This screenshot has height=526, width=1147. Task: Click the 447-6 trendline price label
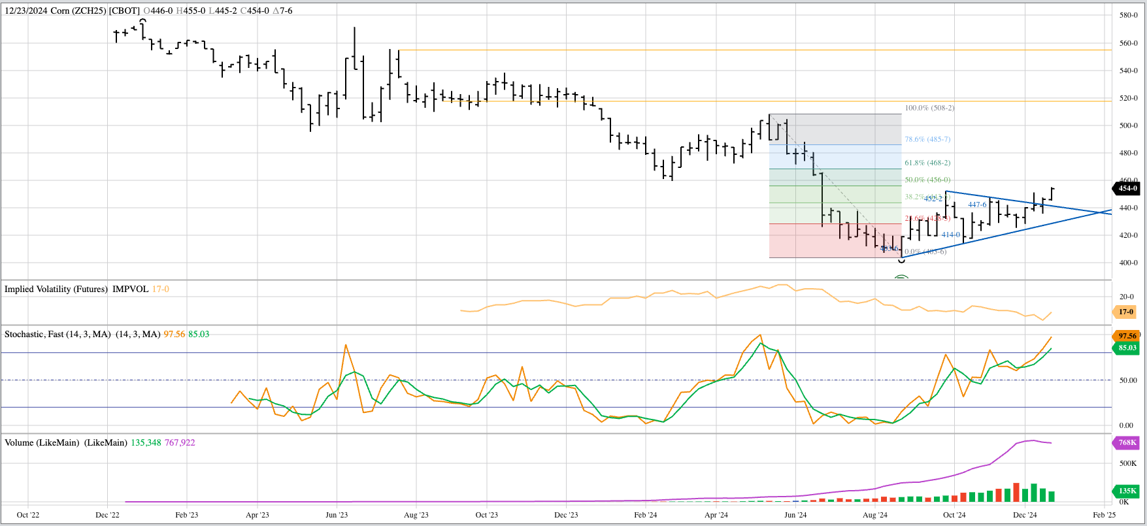tap(977, 205)
